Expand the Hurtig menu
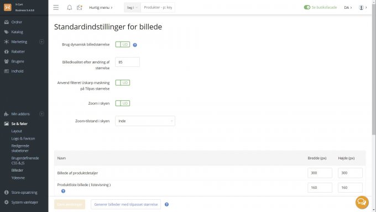This screenshot has width=376, height=212. [101, 7]
